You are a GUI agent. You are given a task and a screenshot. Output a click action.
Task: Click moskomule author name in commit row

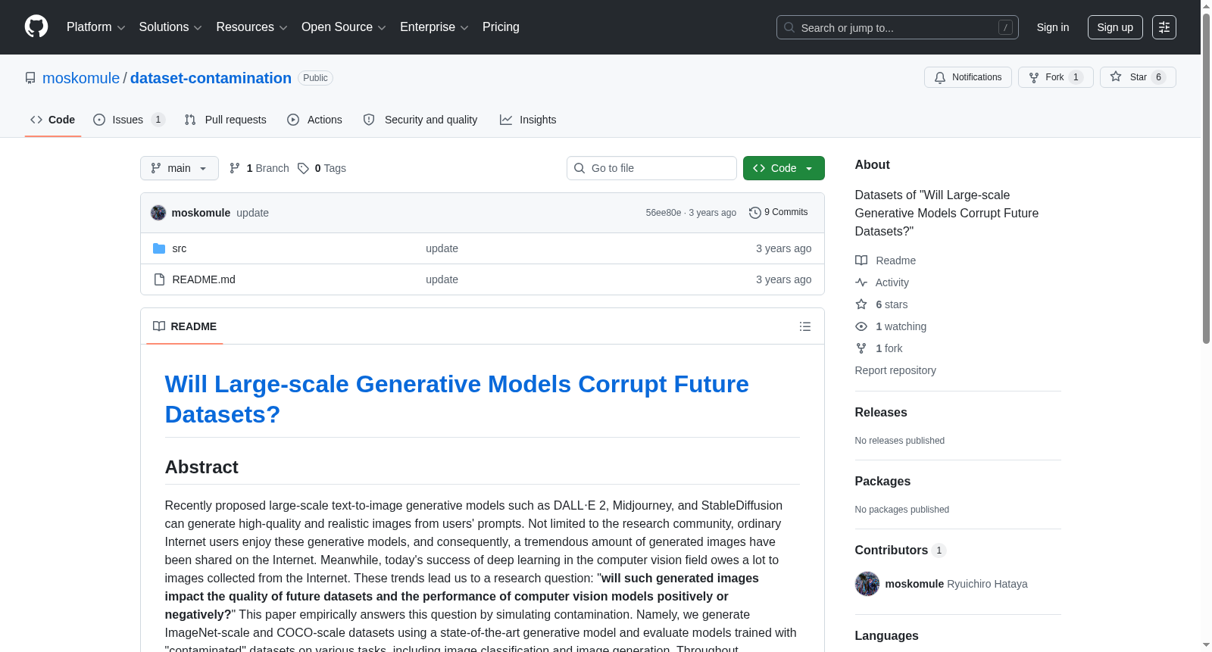click(201, 213)
